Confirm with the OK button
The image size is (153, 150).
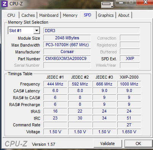point(138,144)
